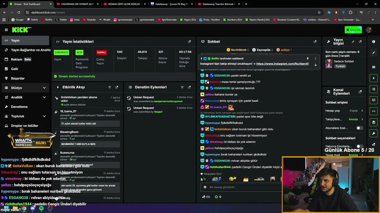Open more options on the pinned message
This screenshot has width=380, height=213.
pyautogui.click(x=316, y=59)
